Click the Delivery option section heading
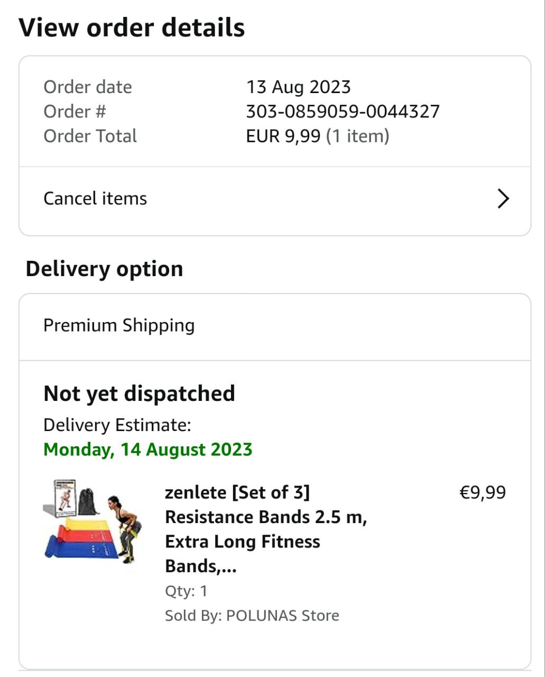 click(x=104, y=269)
